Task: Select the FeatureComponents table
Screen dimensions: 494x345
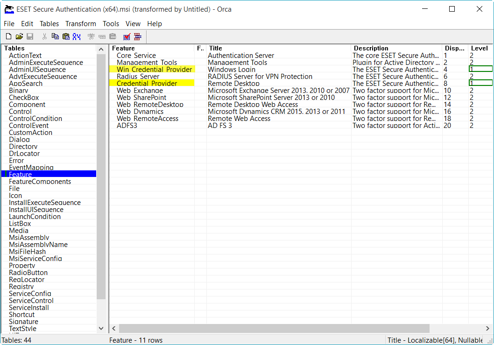Action: tap(40, 182)
